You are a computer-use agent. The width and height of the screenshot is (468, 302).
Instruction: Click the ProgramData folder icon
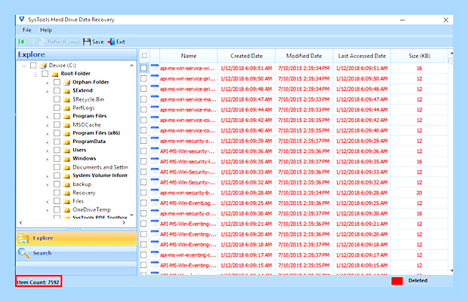(66, 142)
